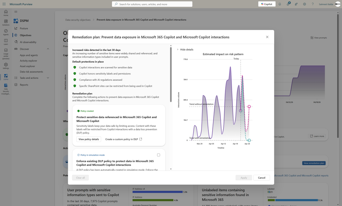The width and height of the screenshot is (342, 206).
Task: Open Learn in the left rail
Action: point(6,42)
